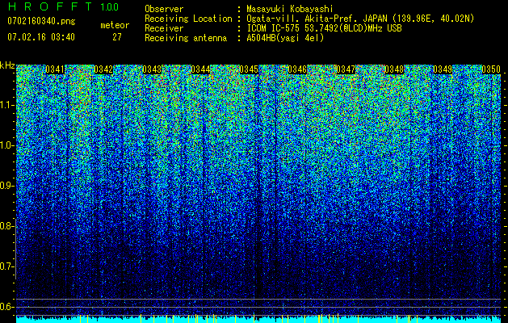Click the kHz axis unit label

point(7,66)
